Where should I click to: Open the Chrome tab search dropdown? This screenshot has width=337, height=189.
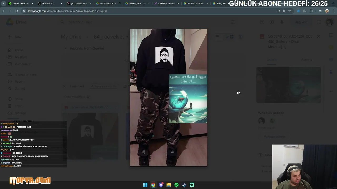click(3, 4)
